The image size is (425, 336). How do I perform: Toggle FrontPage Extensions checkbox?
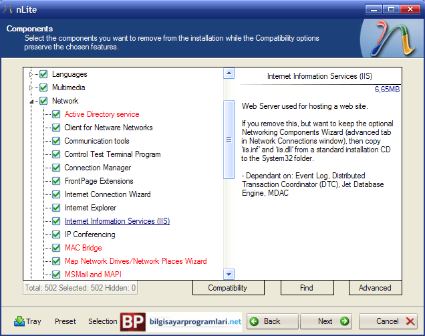click(x=56, y=181)
